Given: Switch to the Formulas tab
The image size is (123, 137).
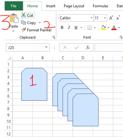Looking at the screenshot, I should coord(101,6).
